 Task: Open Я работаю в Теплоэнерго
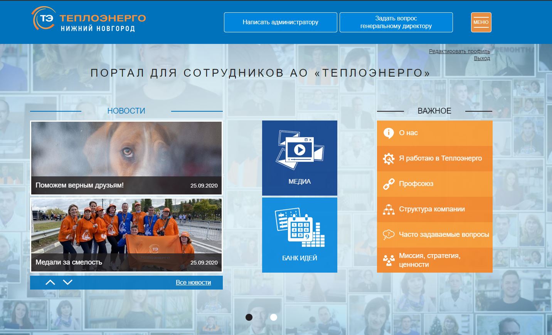point(435,159)
